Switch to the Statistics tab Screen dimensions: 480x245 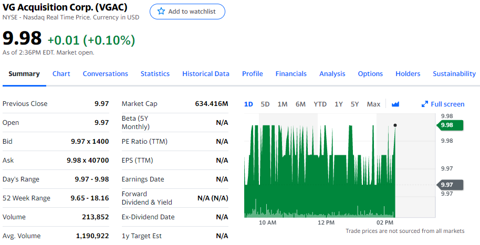[x=155, y=74]
